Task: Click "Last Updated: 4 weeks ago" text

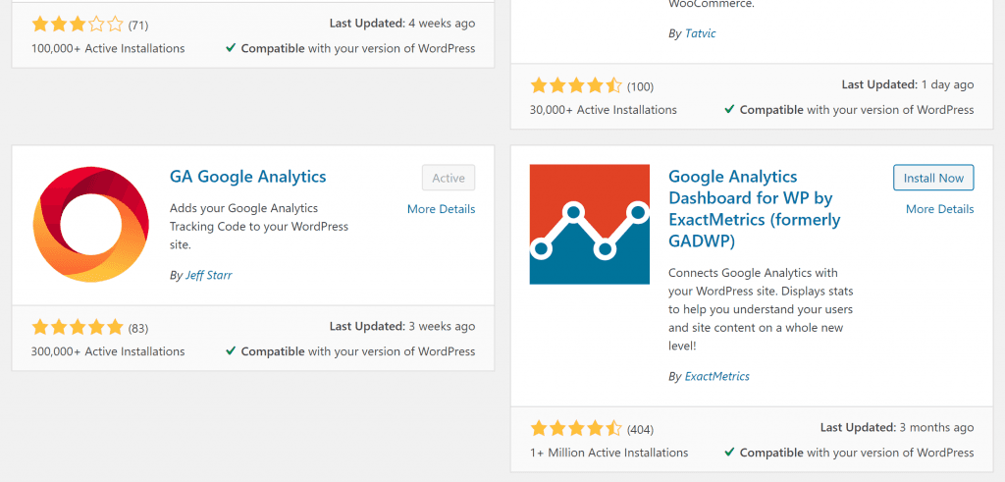Action: point(402,24)
